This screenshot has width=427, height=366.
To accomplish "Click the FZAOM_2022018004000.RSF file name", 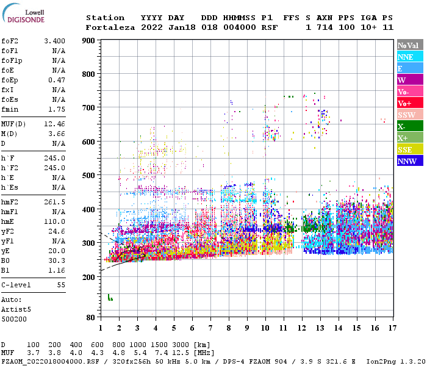I will pyautogui.click(x=50, y=362).
